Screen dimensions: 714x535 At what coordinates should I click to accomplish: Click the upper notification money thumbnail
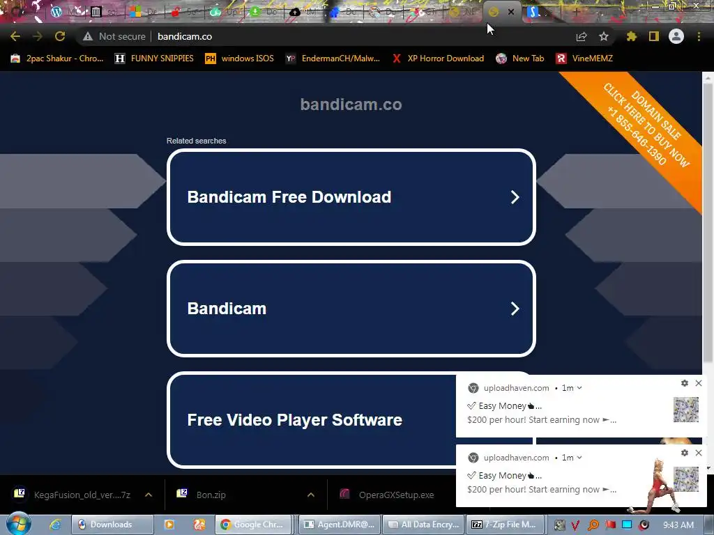[686, 410]
